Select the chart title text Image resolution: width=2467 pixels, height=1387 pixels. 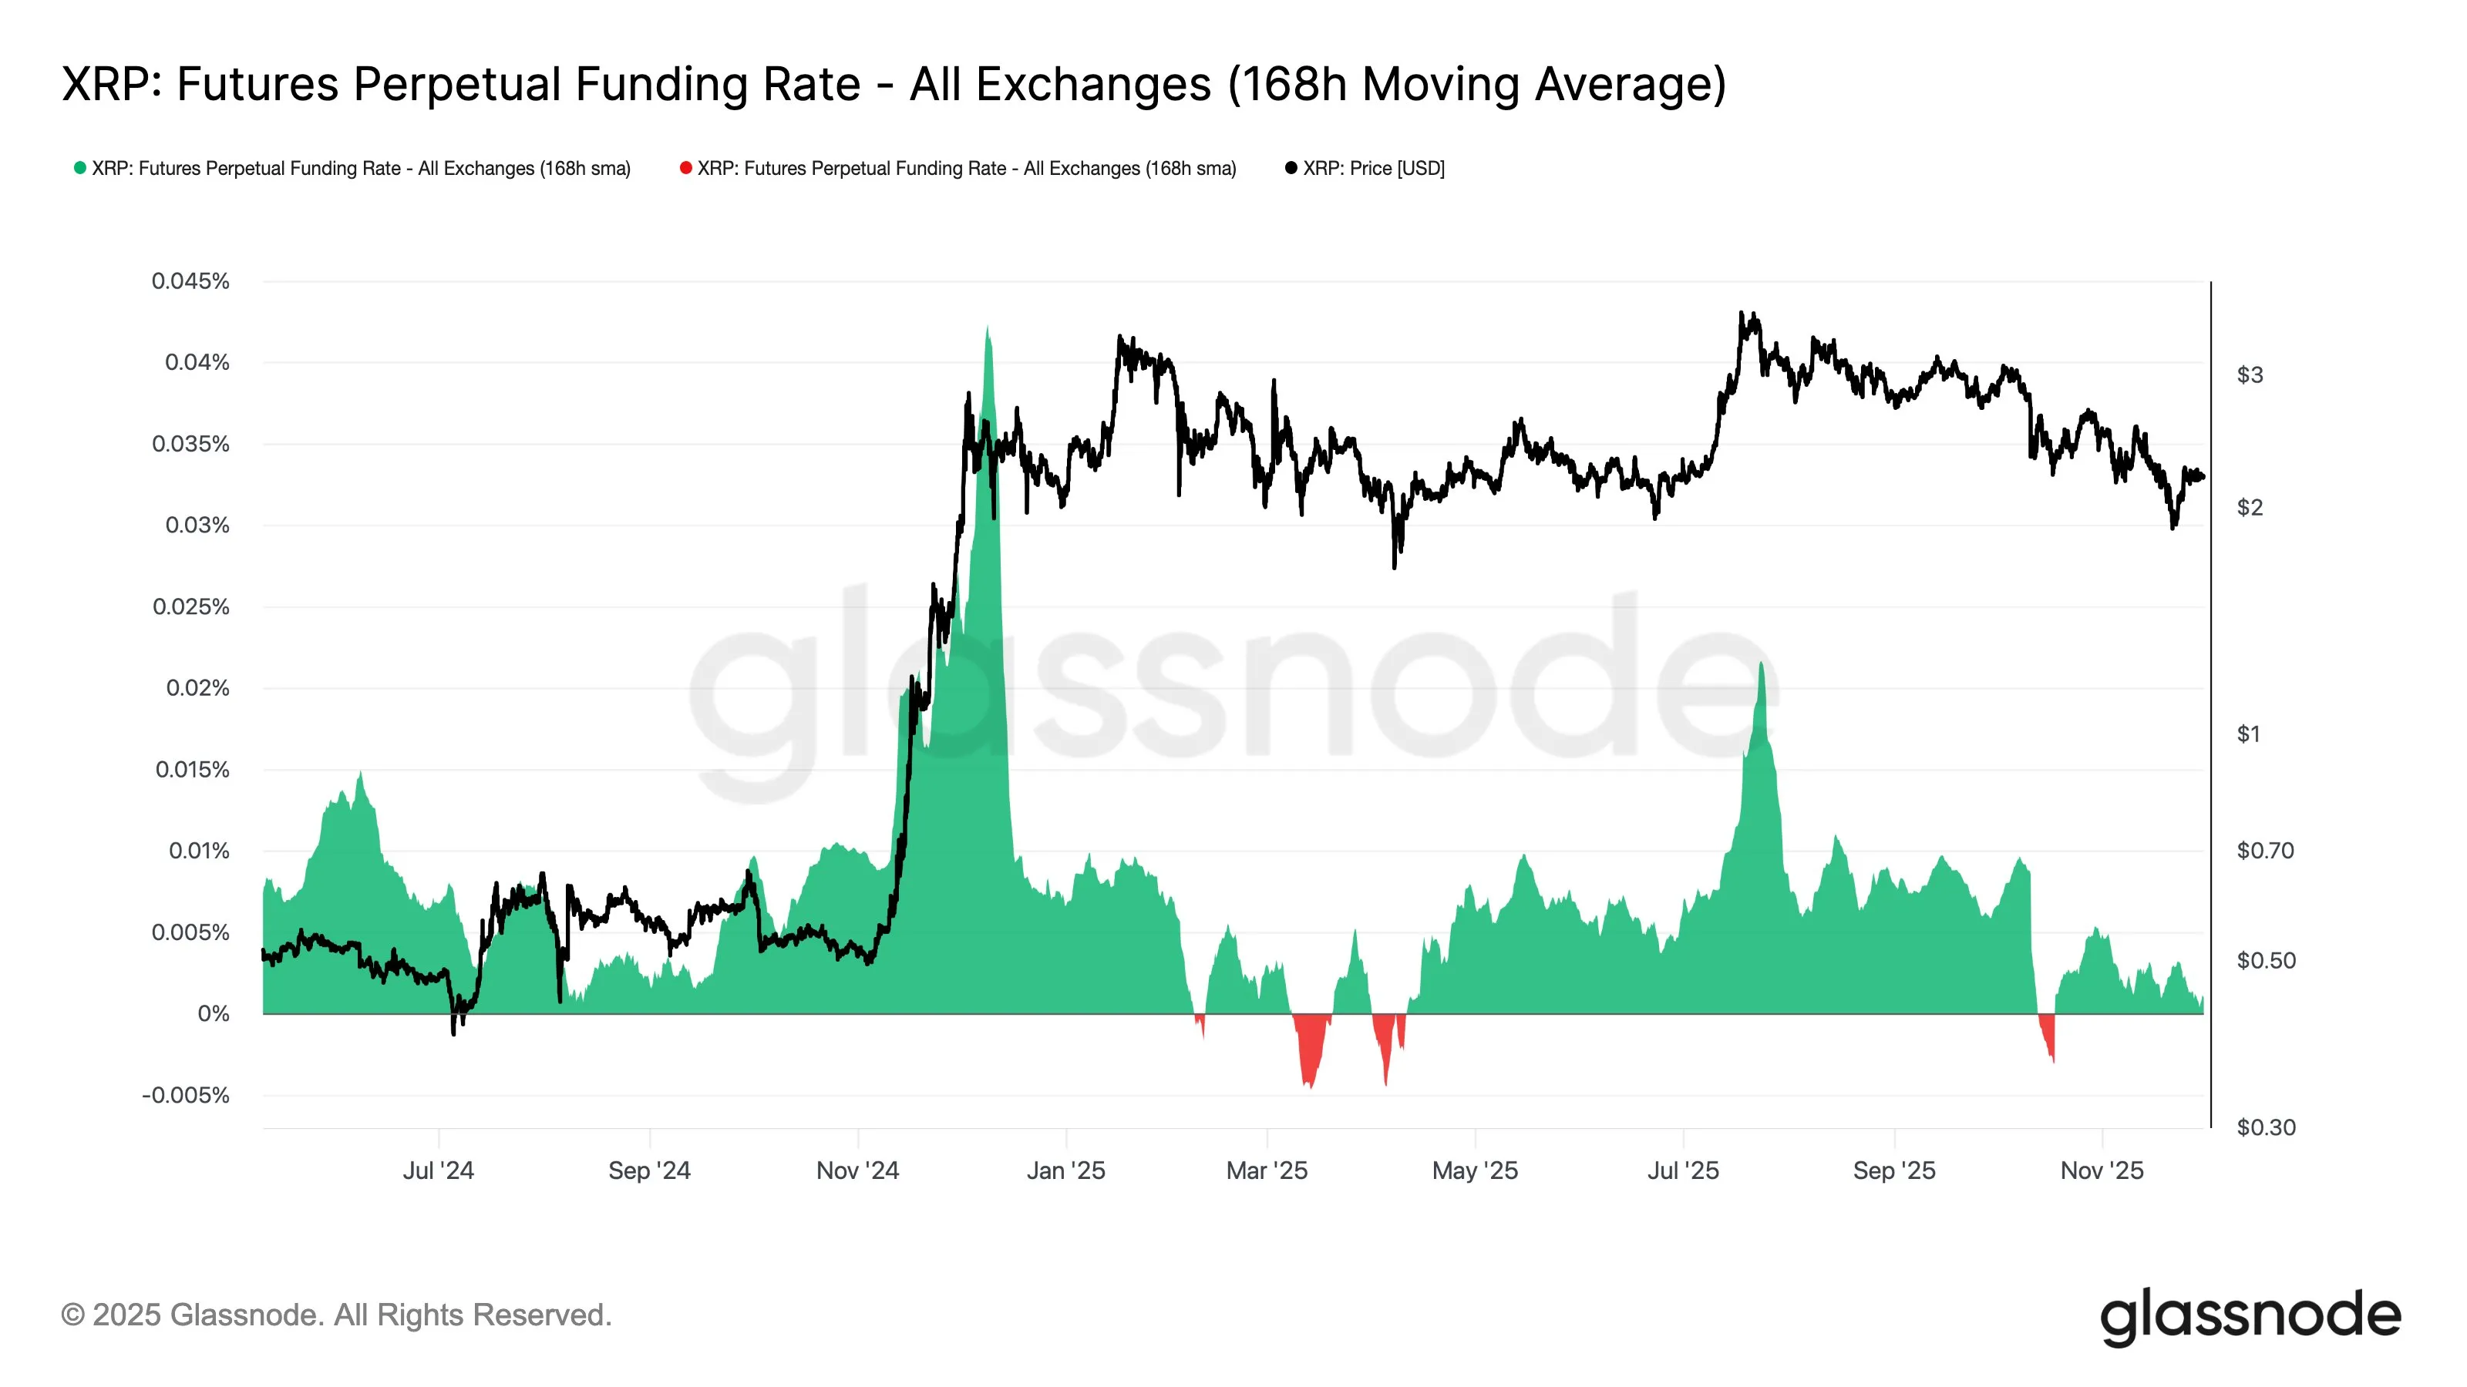pos(894,84)
